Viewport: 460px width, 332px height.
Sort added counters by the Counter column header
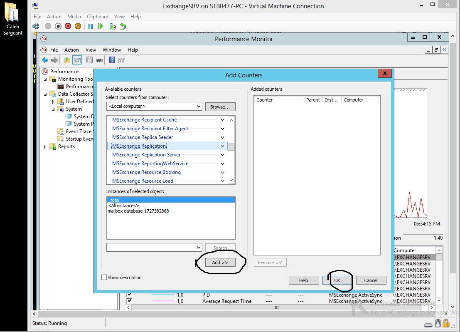279,100
